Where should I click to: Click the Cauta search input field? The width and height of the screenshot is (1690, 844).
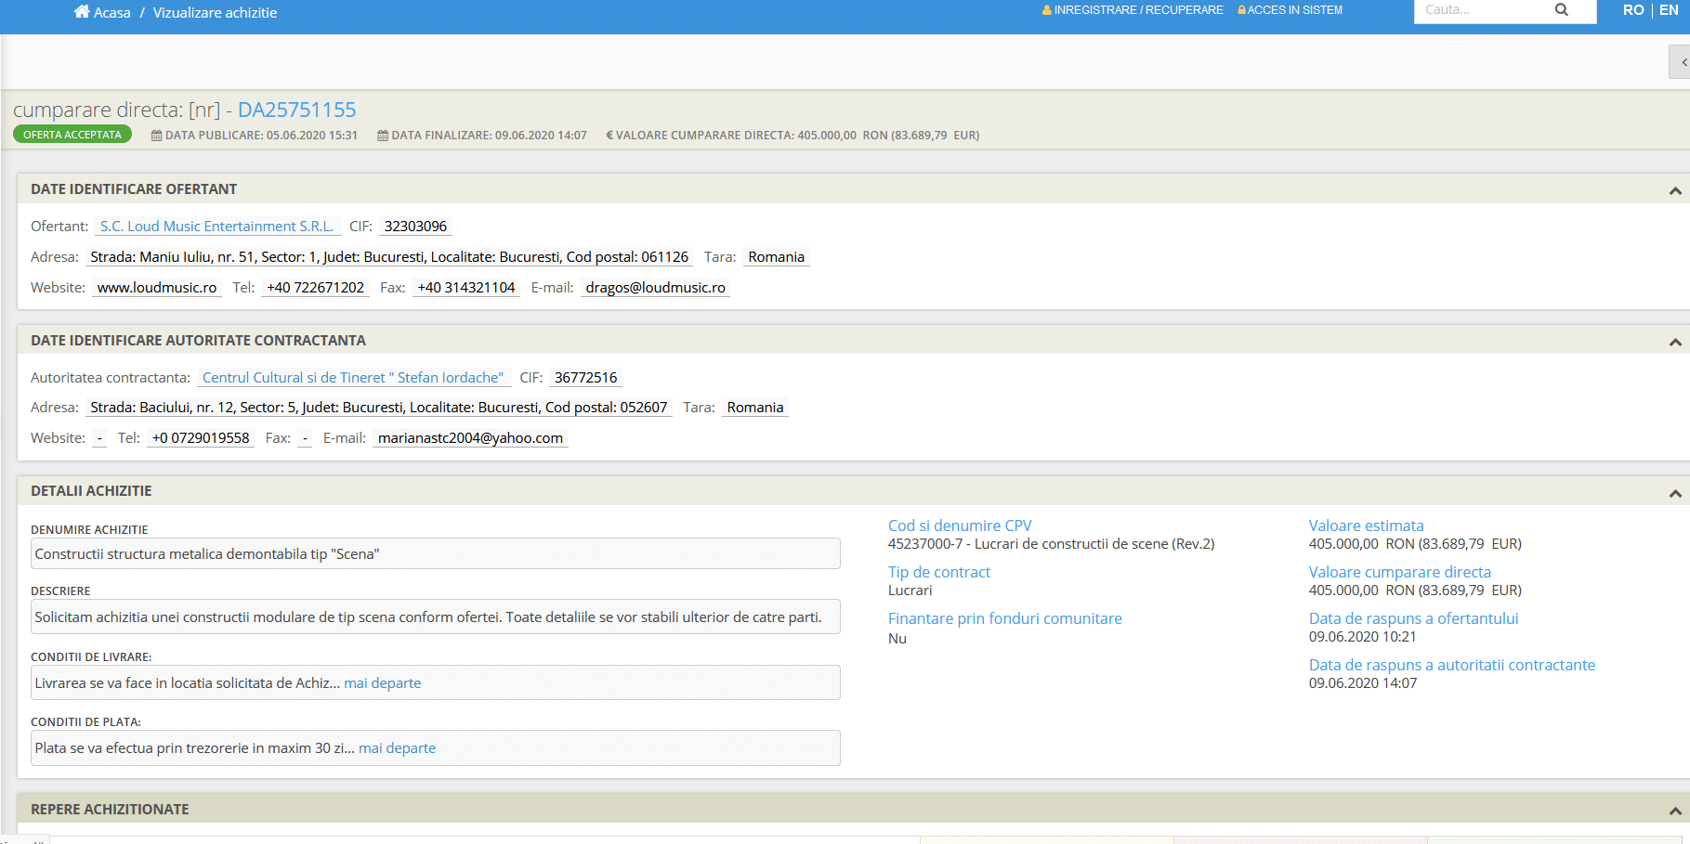(1481, 10)
